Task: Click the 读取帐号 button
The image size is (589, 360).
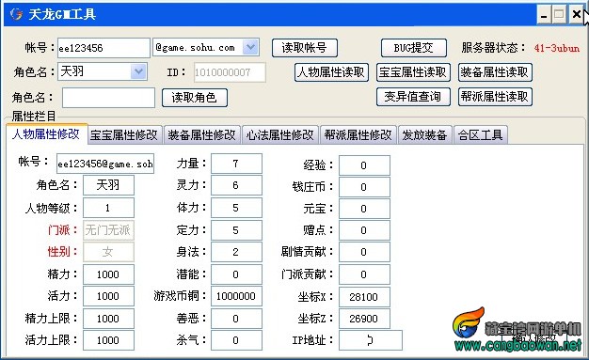Action: (x=305, y=48)
